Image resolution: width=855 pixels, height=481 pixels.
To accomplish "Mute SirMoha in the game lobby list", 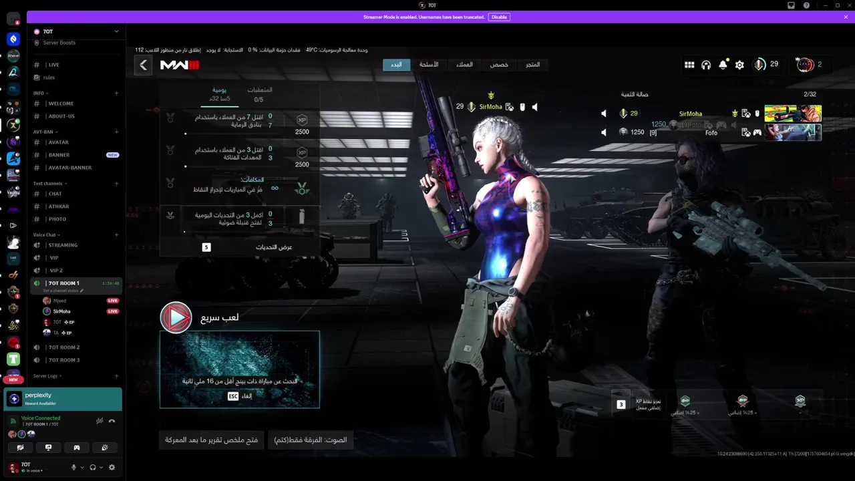I will click(x=604, y=114).
